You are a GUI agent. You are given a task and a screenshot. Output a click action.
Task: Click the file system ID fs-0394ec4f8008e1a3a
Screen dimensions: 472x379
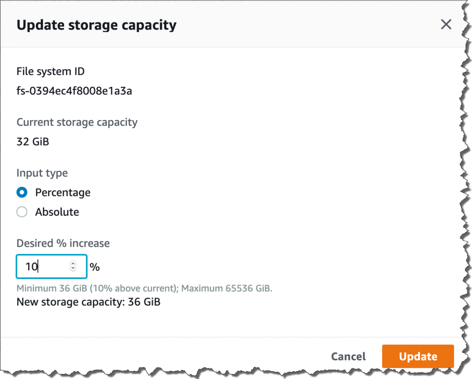click(x=74, y=91)
